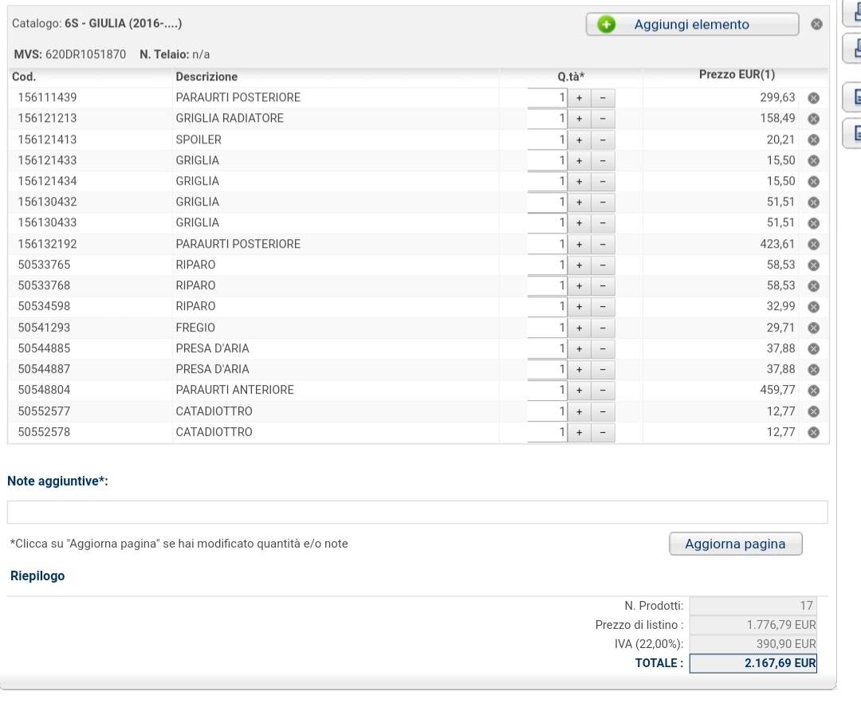This screenshot has width=861, height=703.
Task: Edit quantity field for SPOILER
Action: click(548, 140)
